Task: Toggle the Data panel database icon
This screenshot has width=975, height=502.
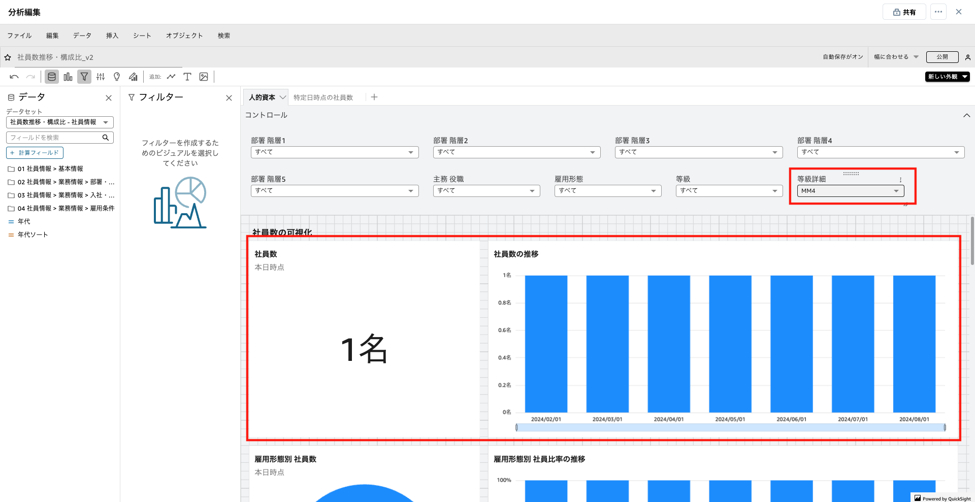Action: [51, 77]
